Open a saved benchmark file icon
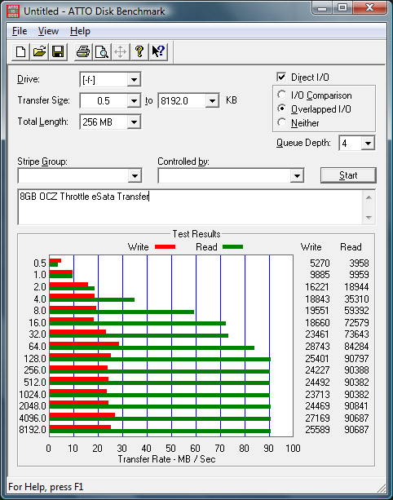 (39, 51)
